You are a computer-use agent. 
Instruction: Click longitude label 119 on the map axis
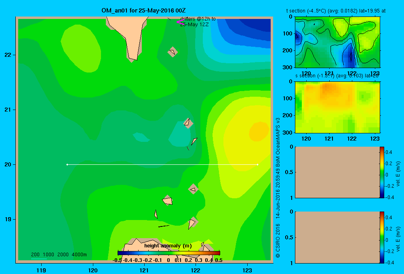click(41, 270)
